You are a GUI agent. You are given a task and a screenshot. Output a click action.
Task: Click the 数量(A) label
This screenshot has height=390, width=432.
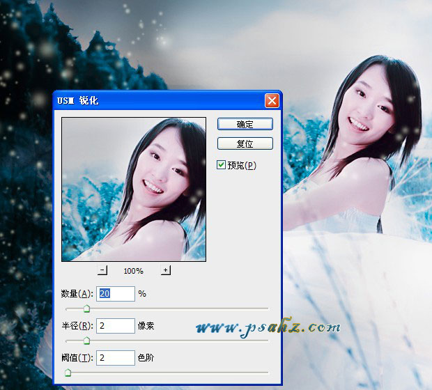(77, 294)
